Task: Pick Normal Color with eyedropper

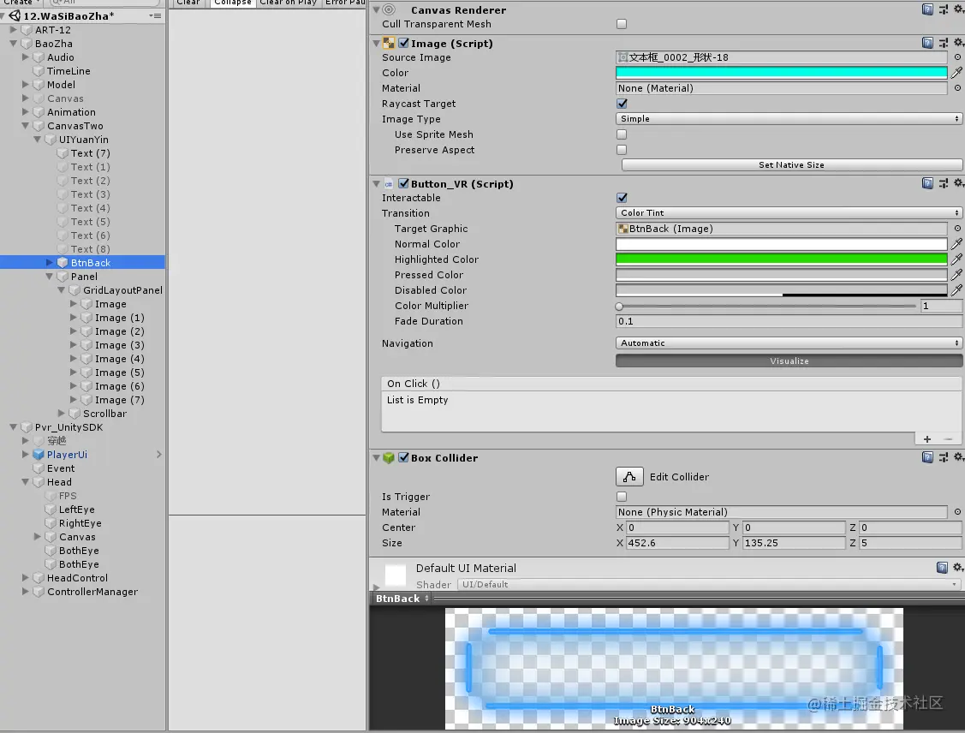Action: click(x=956, y=244)
